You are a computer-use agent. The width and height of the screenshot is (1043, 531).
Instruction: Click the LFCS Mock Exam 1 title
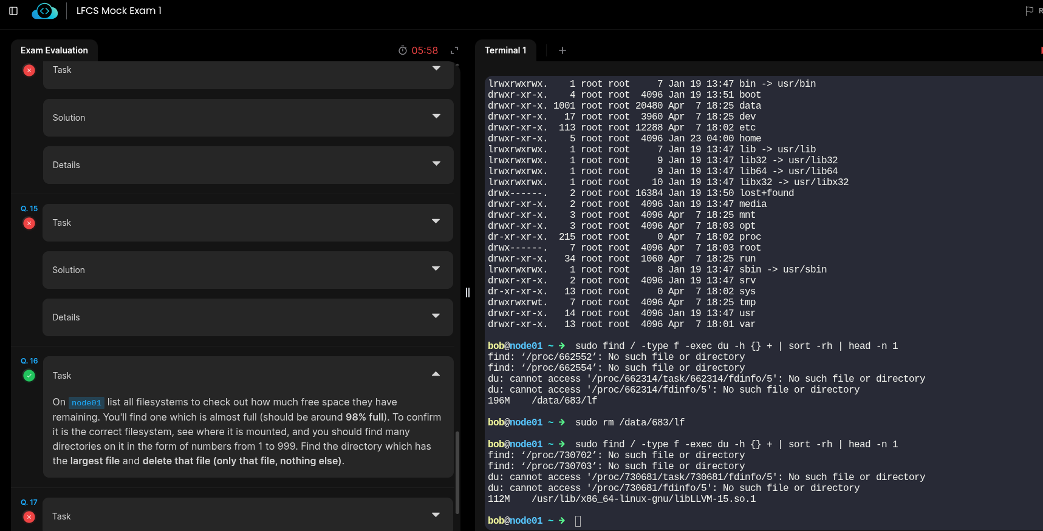[119, 11]
